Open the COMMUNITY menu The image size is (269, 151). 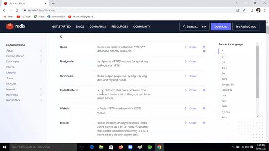point(142,26)
